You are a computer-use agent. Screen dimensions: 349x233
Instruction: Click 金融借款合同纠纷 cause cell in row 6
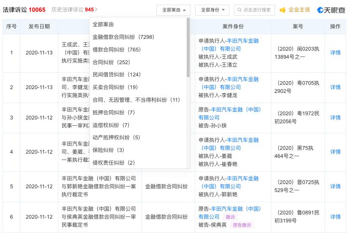tap(166, 217)
